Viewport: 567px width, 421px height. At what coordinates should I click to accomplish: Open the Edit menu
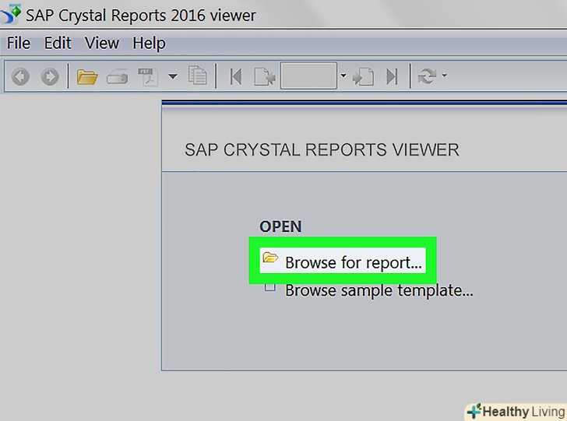[x=58, y=44]
